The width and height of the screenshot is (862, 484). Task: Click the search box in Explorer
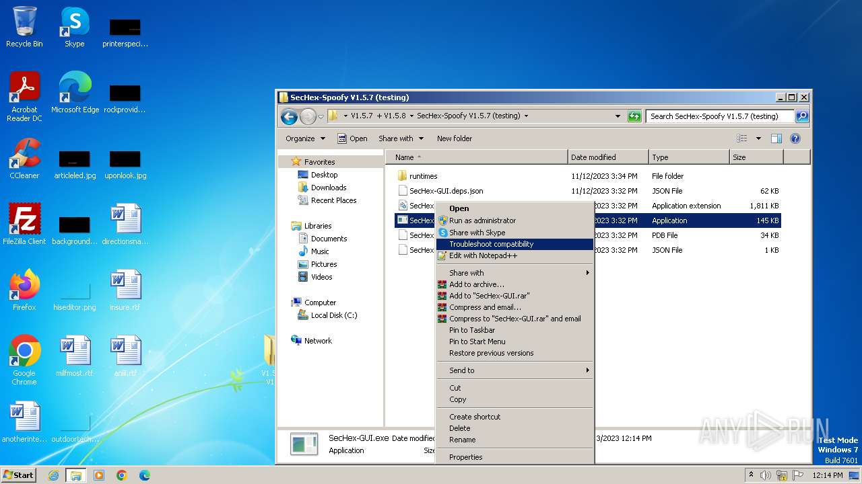[x=720, y=116]
